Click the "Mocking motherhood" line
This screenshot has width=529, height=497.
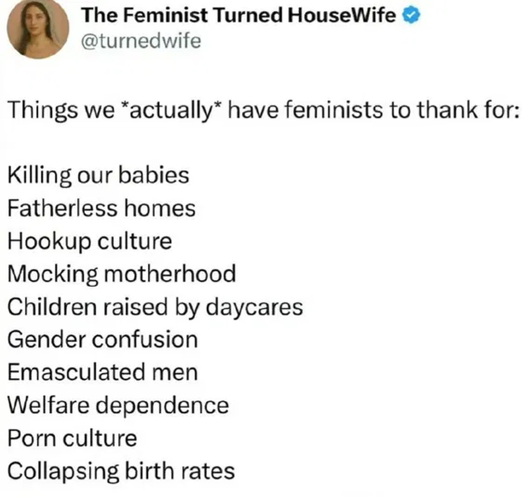pos(122,274)
